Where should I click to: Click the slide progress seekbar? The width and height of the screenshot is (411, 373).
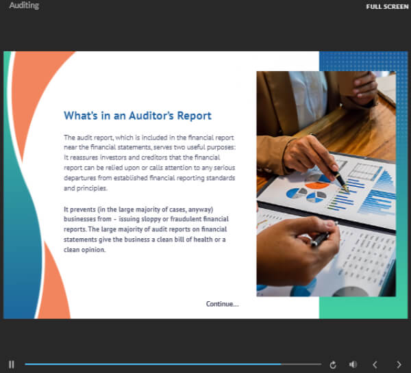click(x=173, y=364)
